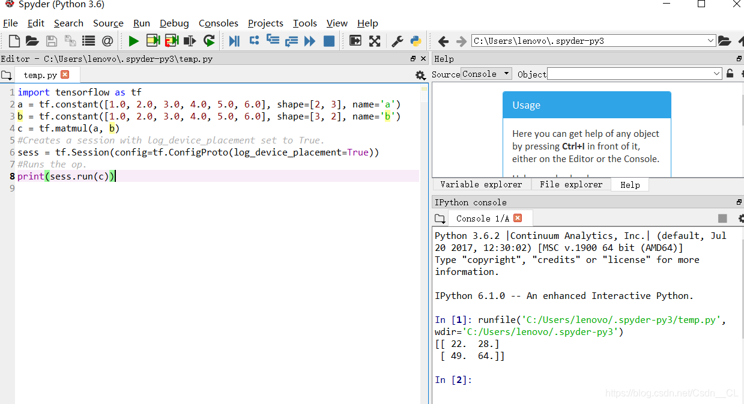
Task: Click the print(sess.run(c)) line
Action: click(66, 176)
